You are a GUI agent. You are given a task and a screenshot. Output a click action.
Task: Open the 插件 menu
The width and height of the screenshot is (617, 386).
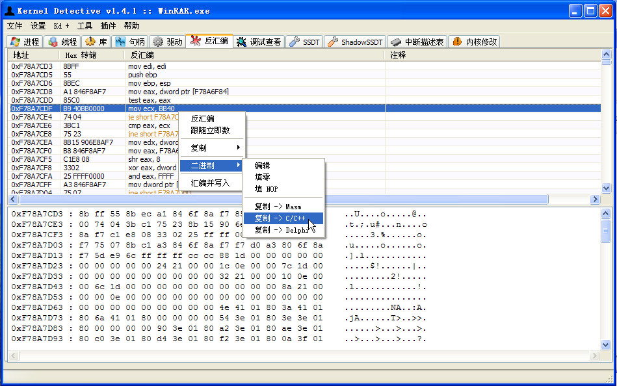click(108, 26)
